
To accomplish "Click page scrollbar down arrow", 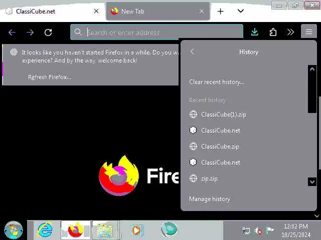I will click(x=316, y=216).
